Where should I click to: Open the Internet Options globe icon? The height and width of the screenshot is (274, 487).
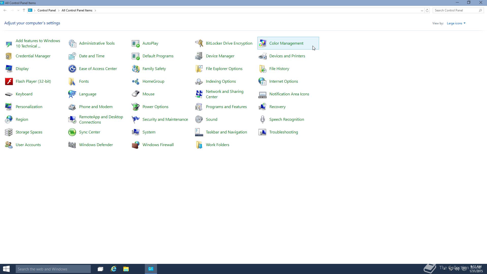[x=263, y=81]
